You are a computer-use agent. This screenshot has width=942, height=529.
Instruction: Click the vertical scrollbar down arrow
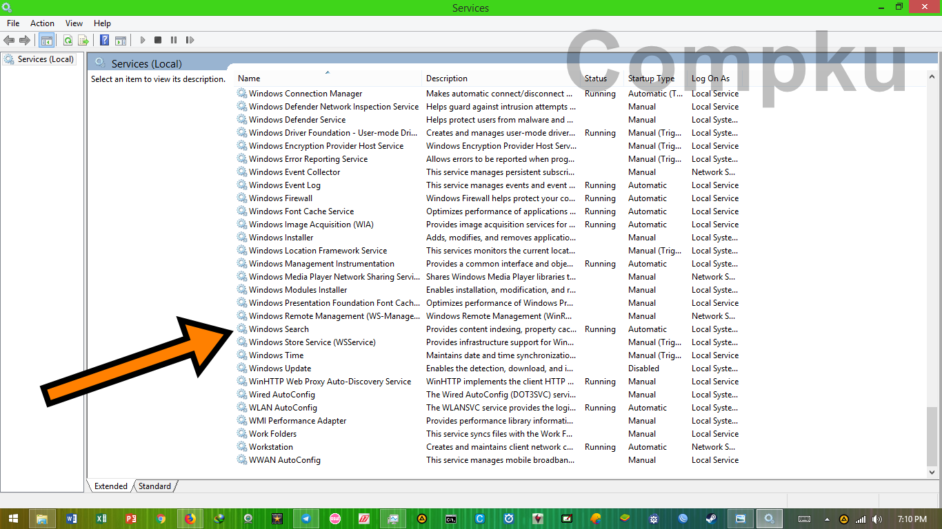pos(932,473)
